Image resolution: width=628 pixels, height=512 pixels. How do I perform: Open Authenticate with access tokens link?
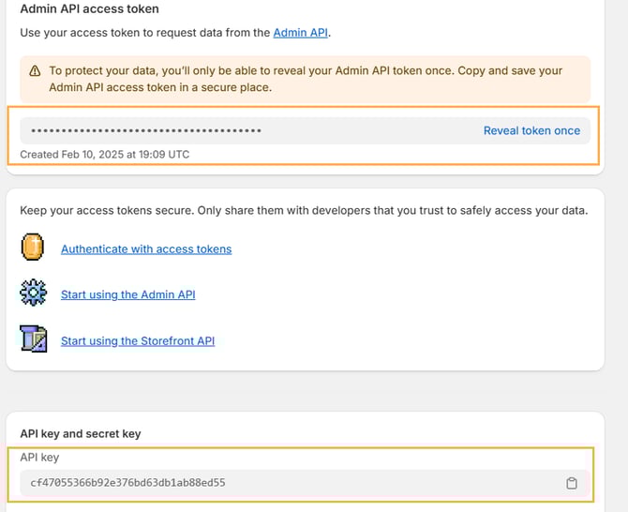[x=146, y=249]
